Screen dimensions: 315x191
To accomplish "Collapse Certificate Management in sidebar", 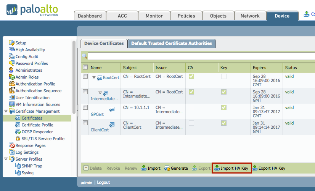I will pyautogui.click(x=6, y=111).
